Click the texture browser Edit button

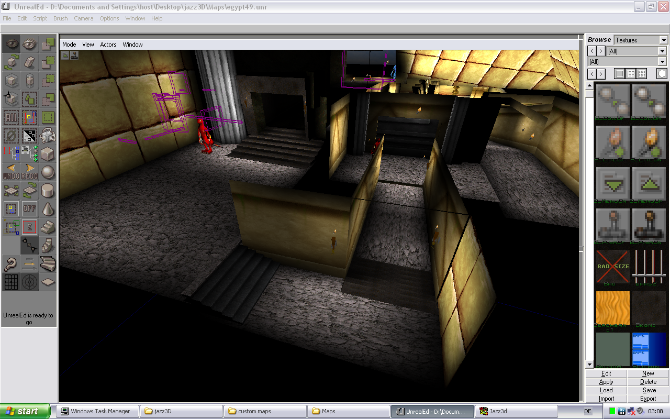click(x=606, y=373)
